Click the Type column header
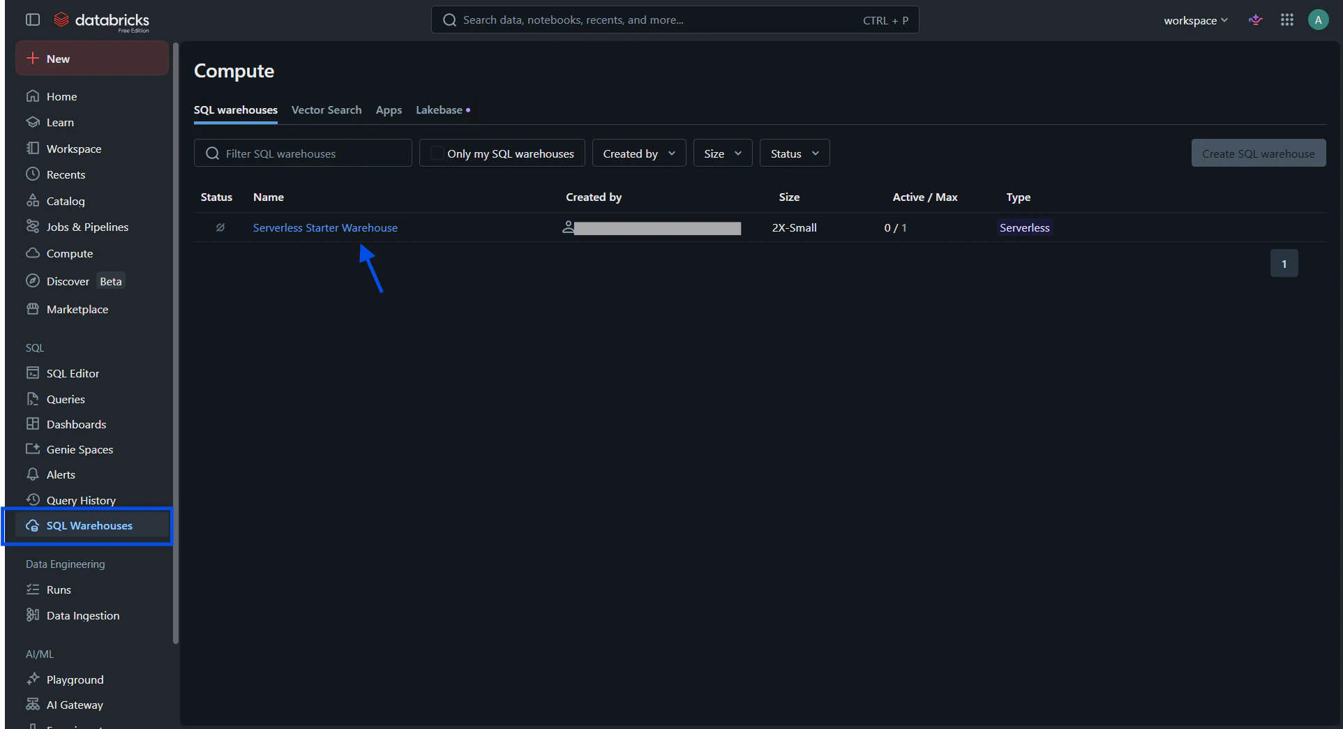1343x729 pixels. click(1018, 197)
